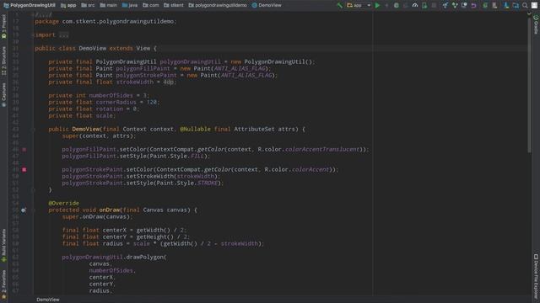Open the 2: Favorites tool window
Viewport: 540px width, 303px height.
3,284
